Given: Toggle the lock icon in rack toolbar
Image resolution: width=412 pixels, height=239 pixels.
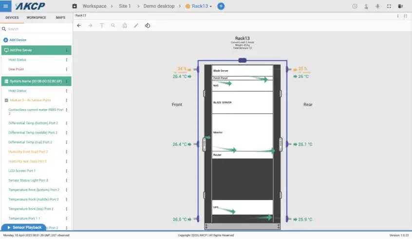Looking at the screenshot, I should (x=125, y=25).
